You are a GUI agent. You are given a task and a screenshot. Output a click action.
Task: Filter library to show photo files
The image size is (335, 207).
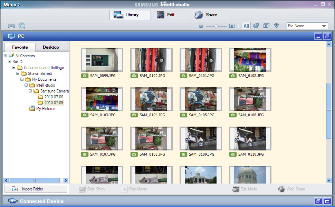(x=266, y=26)
